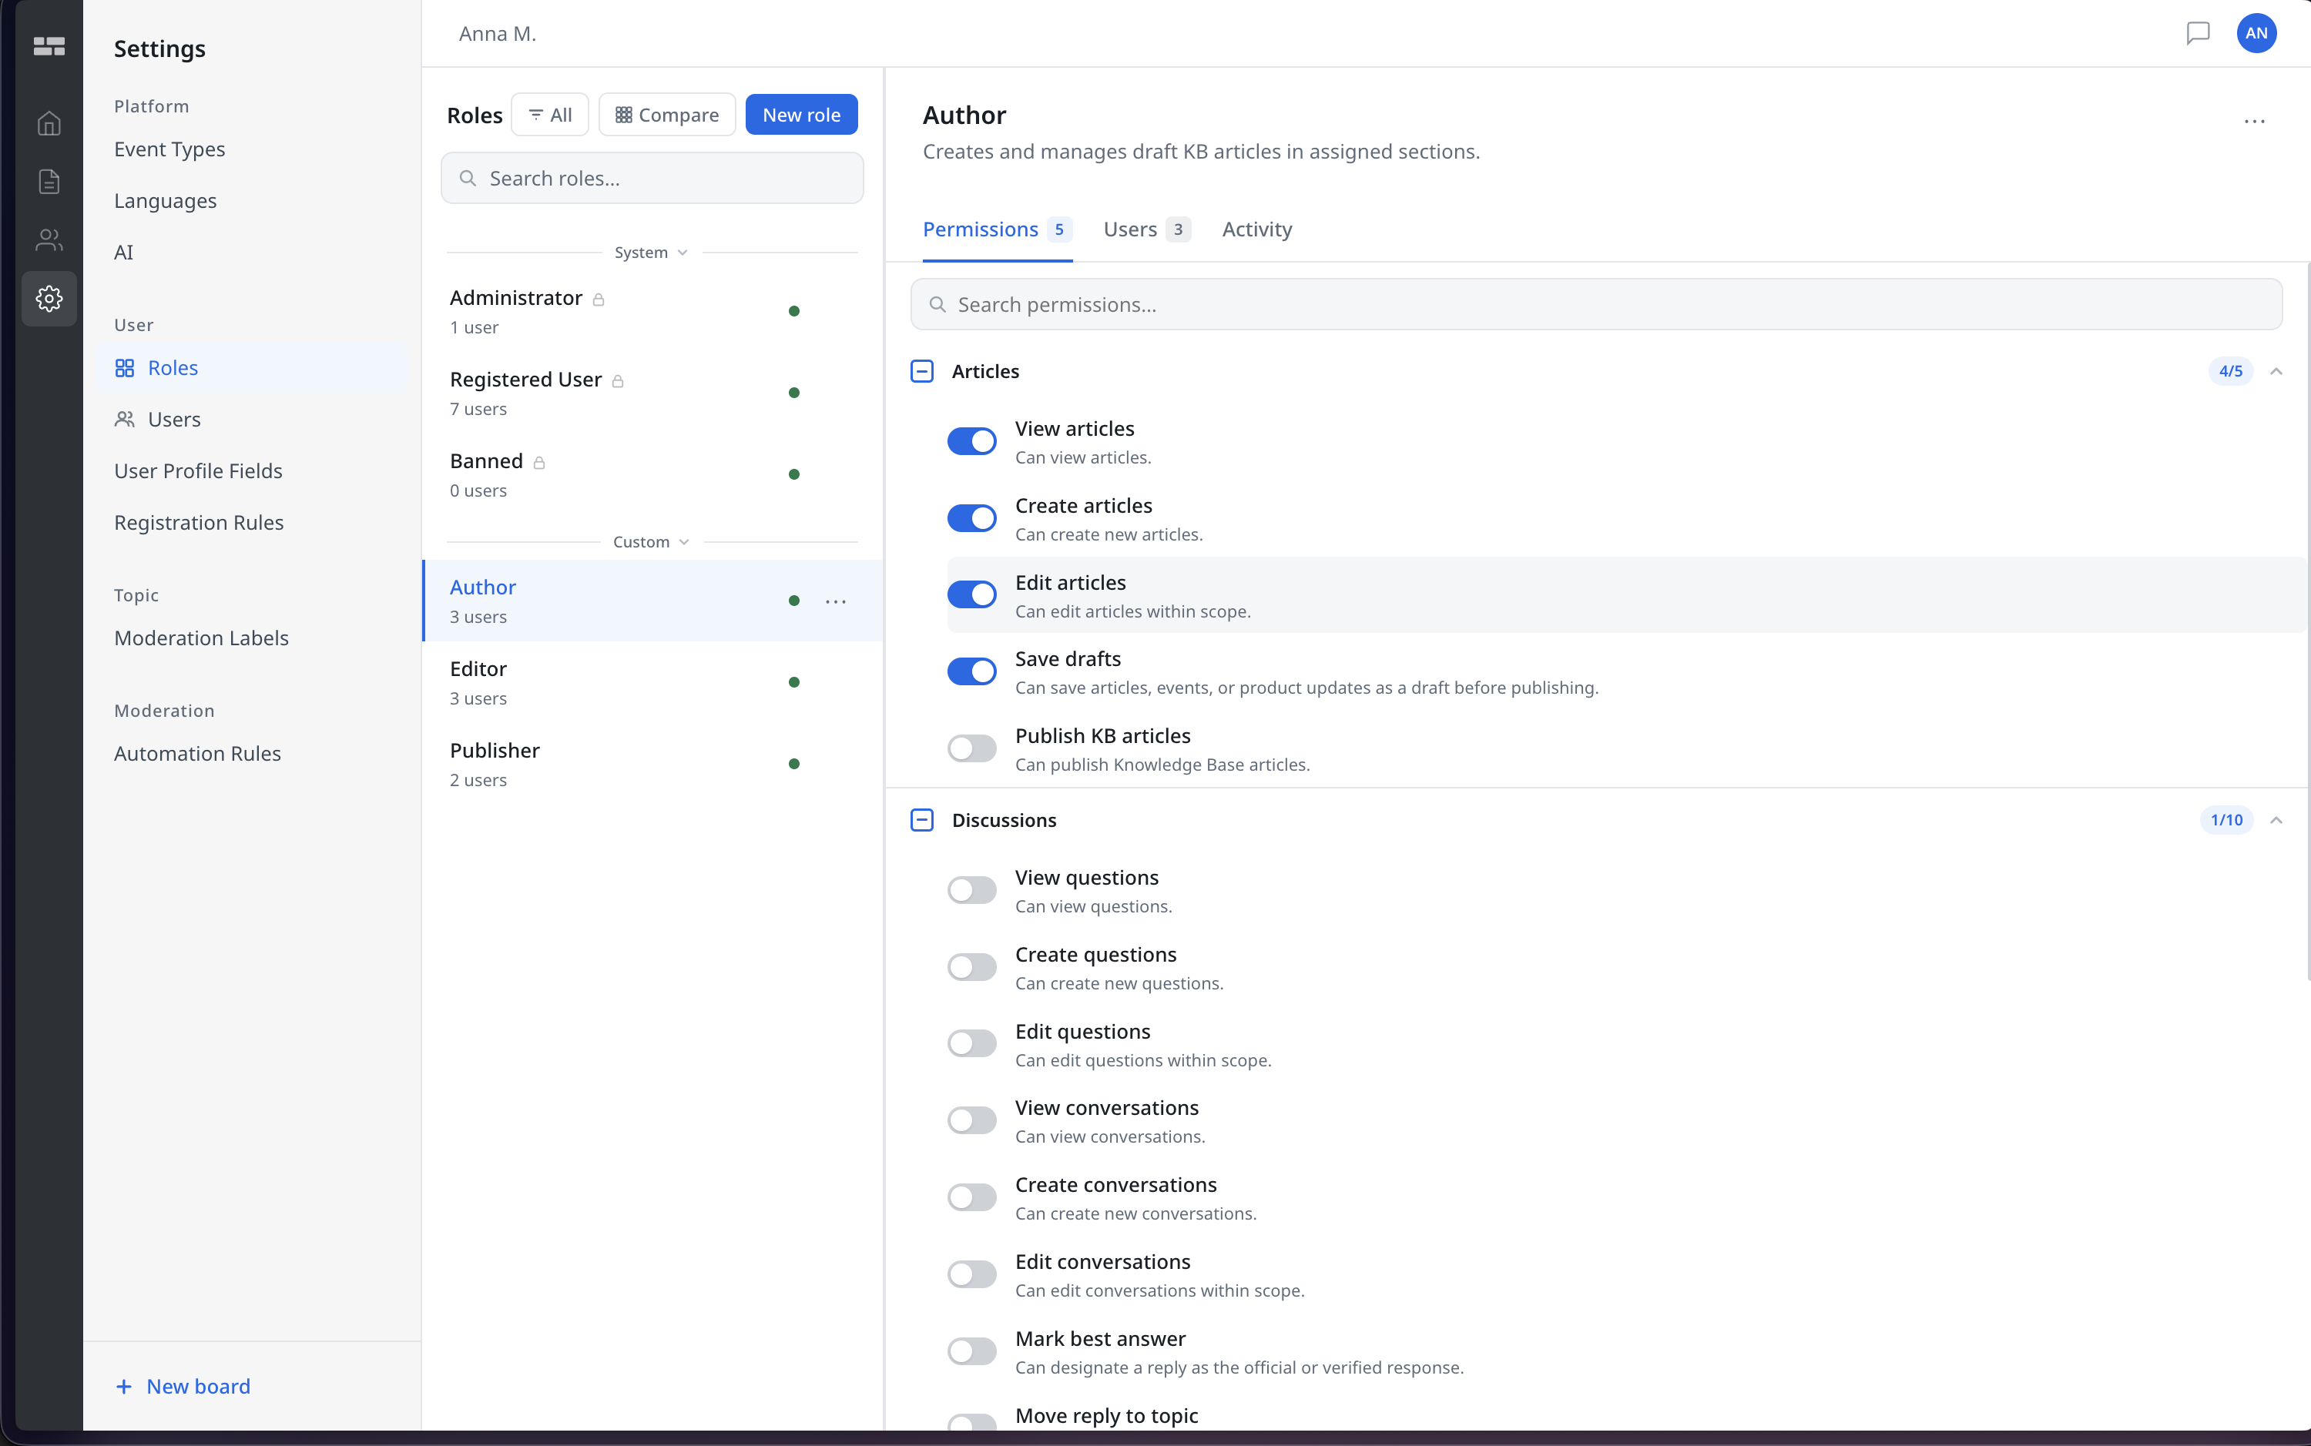Focus the Search permissions field
This screenshot has width=2311, height=1446.
pos(1596,304)
